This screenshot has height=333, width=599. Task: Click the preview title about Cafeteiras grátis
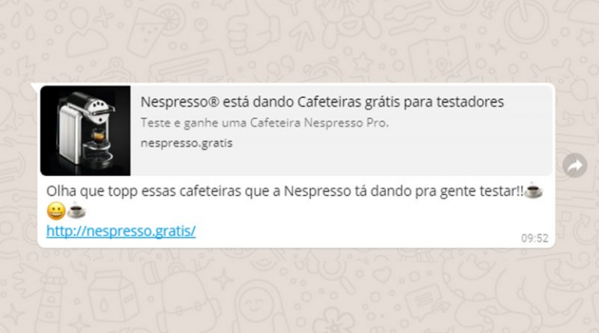pos(322,102)
